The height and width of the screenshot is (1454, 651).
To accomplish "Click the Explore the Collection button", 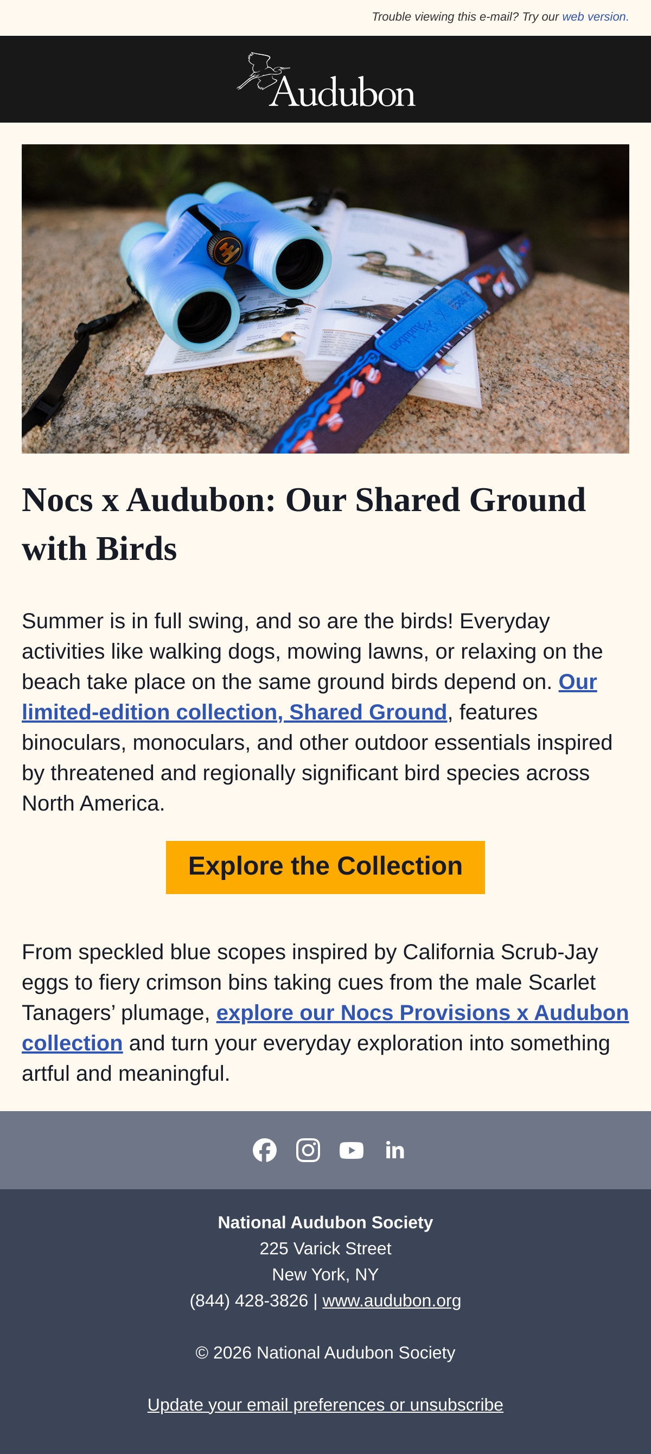I will 325,867.
